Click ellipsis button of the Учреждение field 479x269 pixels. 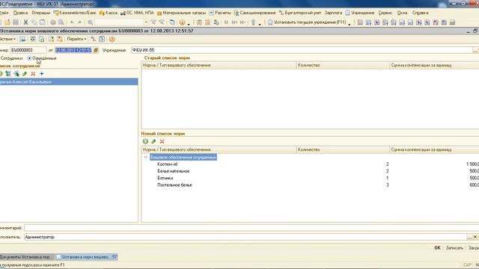click(475, 50)
